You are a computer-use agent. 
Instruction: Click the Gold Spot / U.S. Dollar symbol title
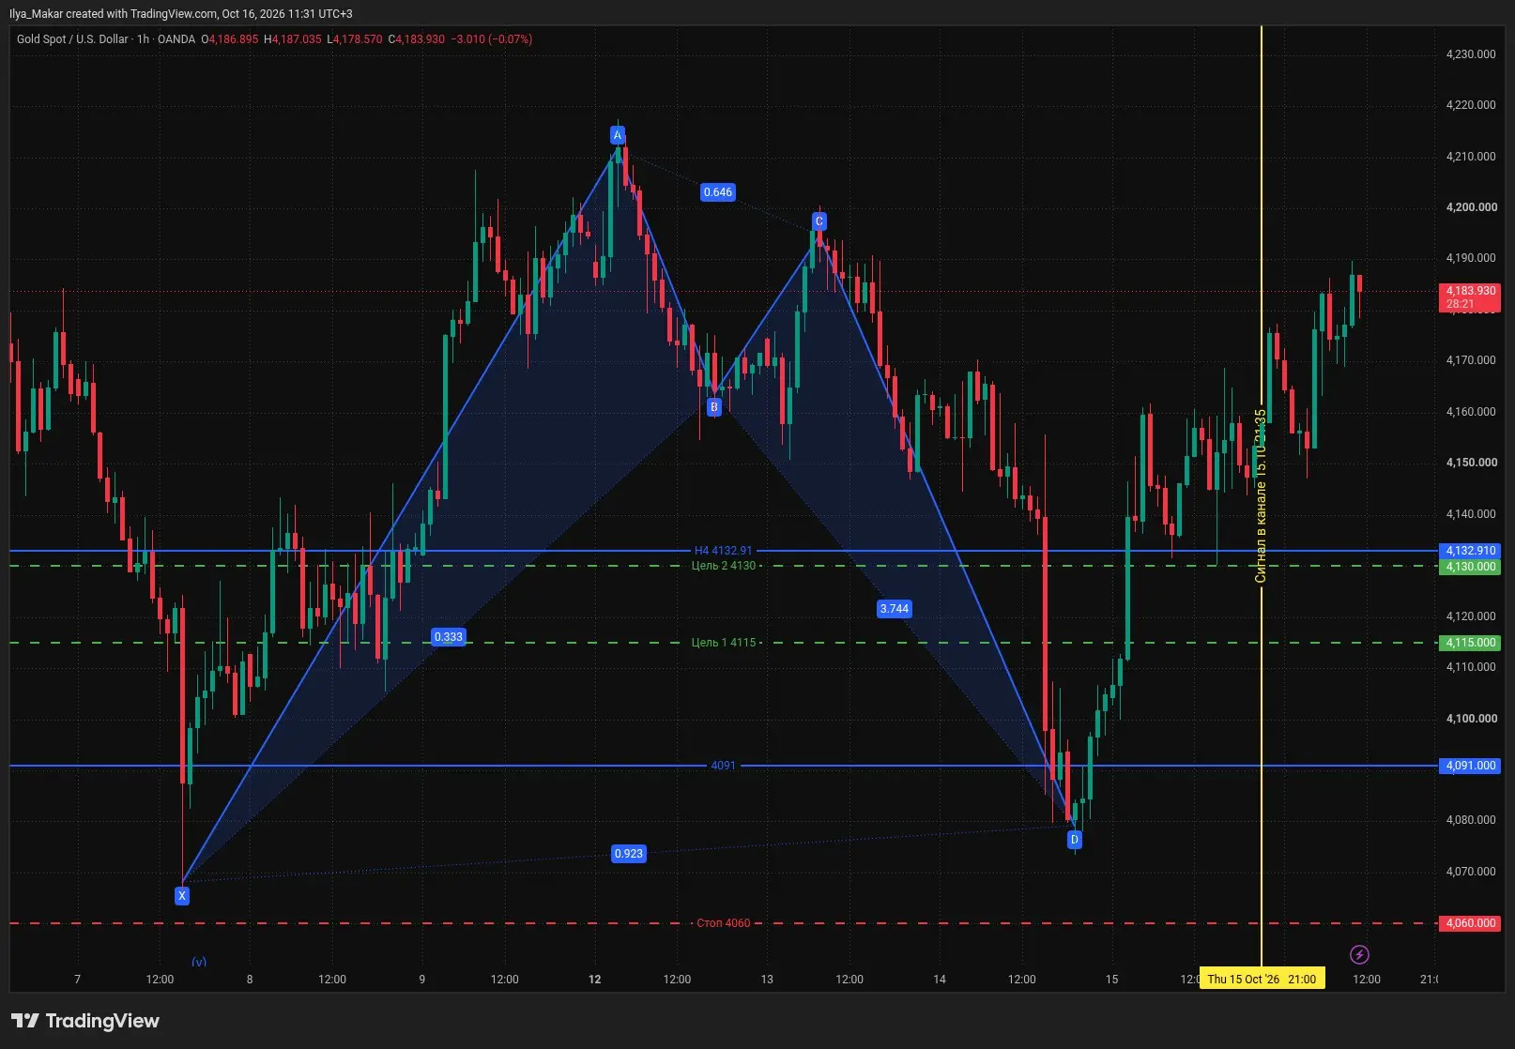pyautogui.click(x=72, y=39)
